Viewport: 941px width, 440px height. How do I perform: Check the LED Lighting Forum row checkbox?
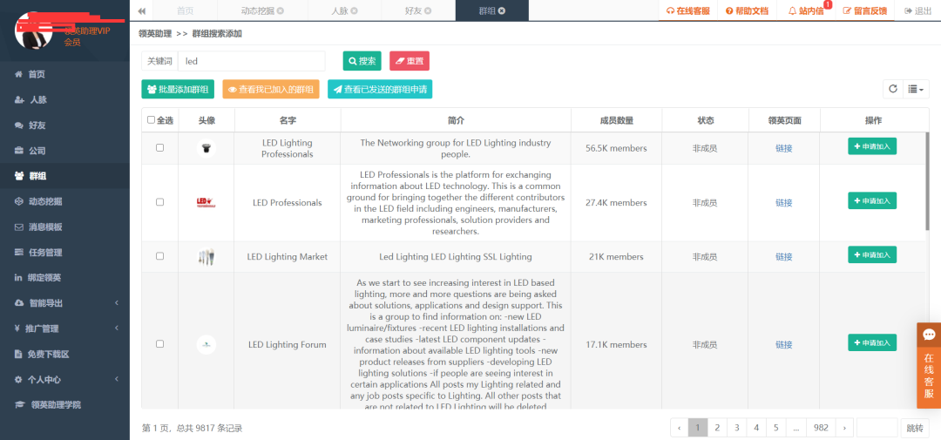[x=159, y=344]
